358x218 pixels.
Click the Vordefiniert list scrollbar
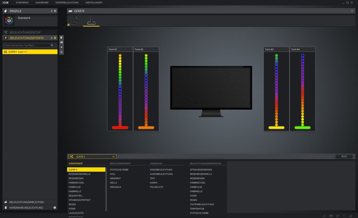tap(106, 189)
